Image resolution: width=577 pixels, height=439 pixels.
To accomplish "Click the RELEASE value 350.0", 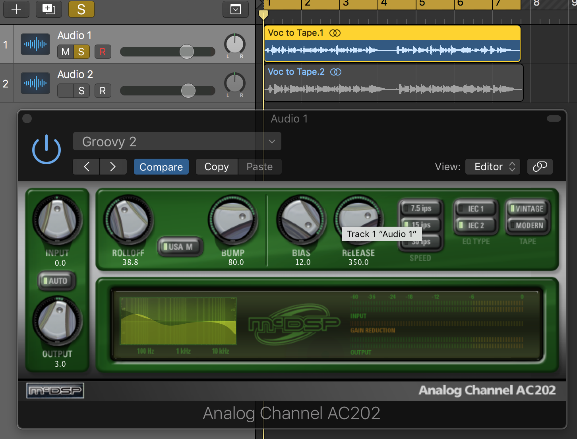I will pos(358,262).
